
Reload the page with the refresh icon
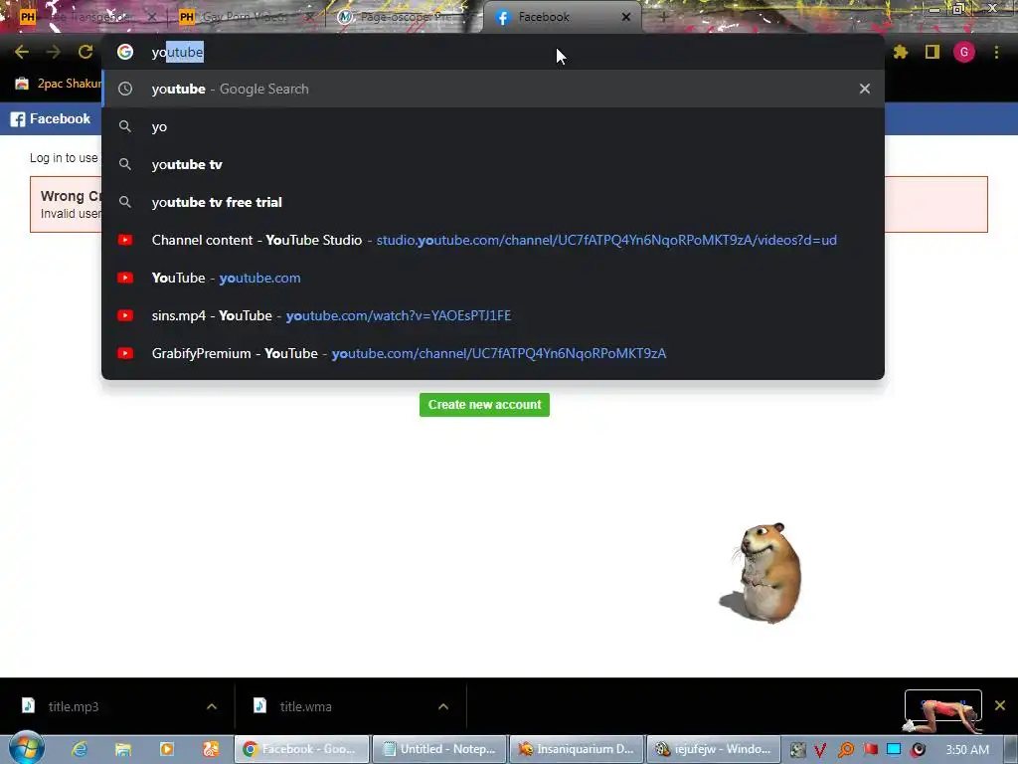coord(85,52)
